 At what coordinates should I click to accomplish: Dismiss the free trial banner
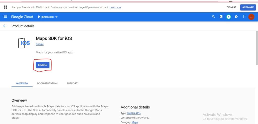(231, 7)
